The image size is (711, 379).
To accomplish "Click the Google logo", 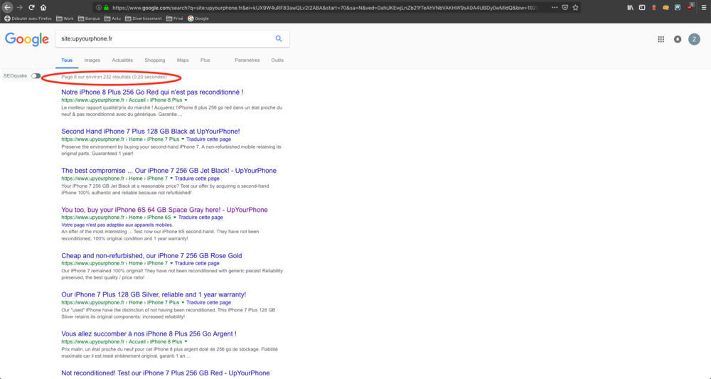I will (27, 39).
